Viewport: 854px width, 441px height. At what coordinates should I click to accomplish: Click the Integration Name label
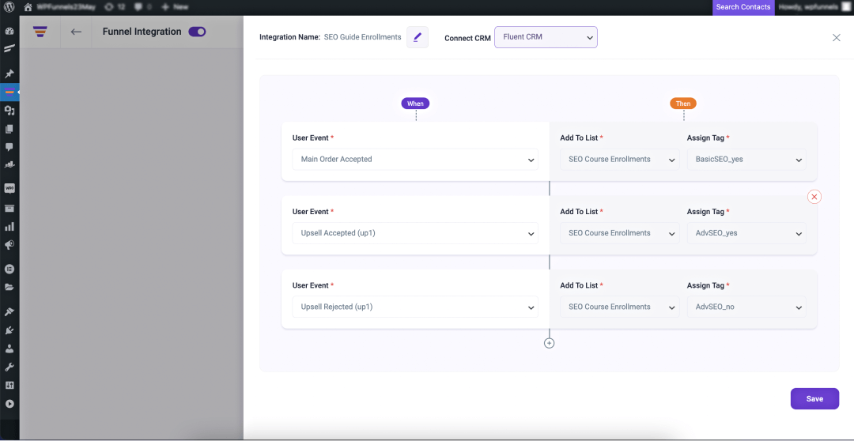coord(289,37)
